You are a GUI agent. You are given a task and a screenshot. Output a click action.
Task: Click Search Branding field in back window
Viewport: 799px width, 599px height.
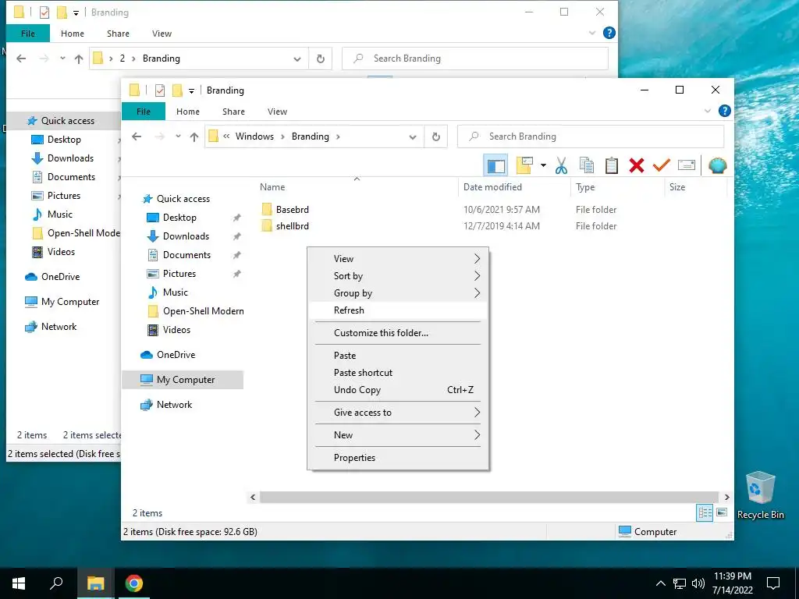[475, 58]
